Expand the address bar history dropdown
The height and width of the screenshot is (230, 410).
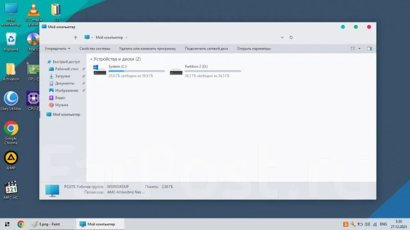[x=282, y=38]
